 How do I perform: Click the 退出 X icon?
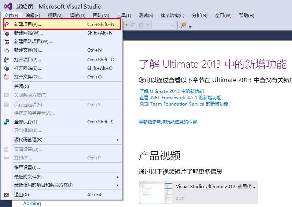[6, 195]
